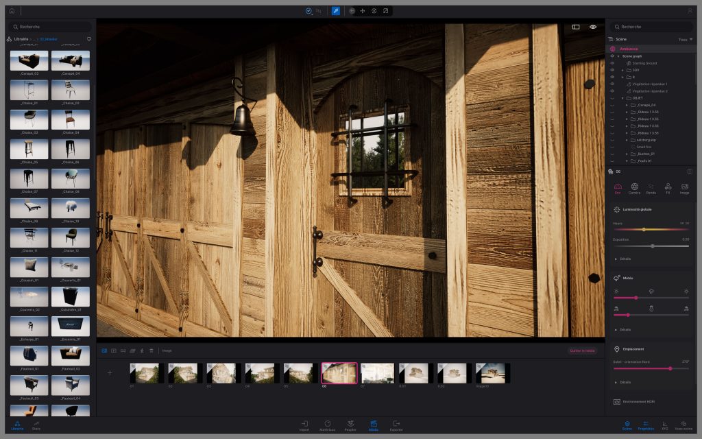Switch to the Stats tab

point(36,425)
